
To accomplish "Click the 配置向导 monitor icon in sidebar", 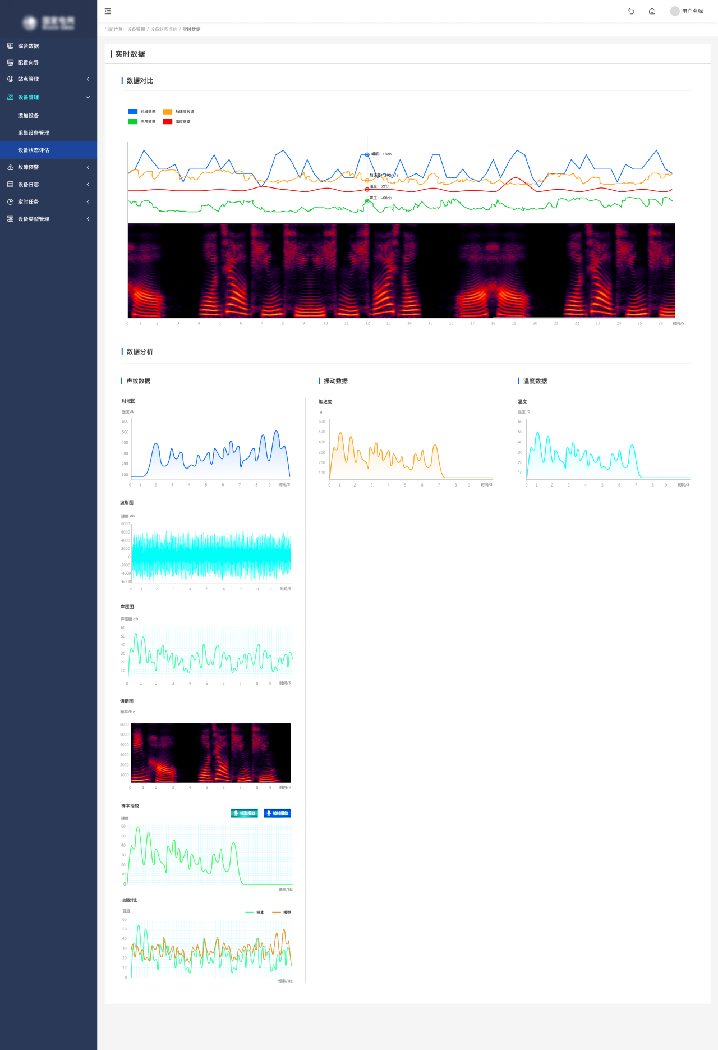I will (x=10, y=63).
